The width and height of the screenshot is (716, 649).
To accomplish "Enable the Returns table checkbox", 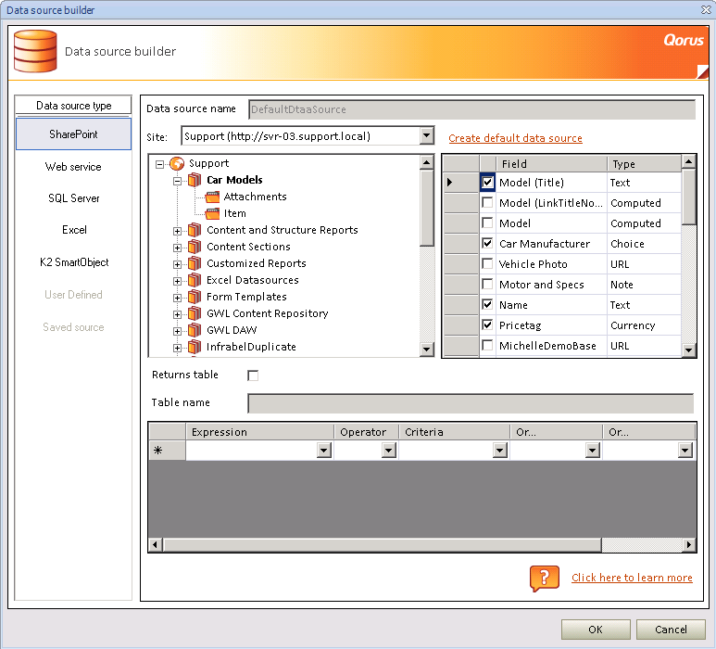I will [x=253, y=375].
